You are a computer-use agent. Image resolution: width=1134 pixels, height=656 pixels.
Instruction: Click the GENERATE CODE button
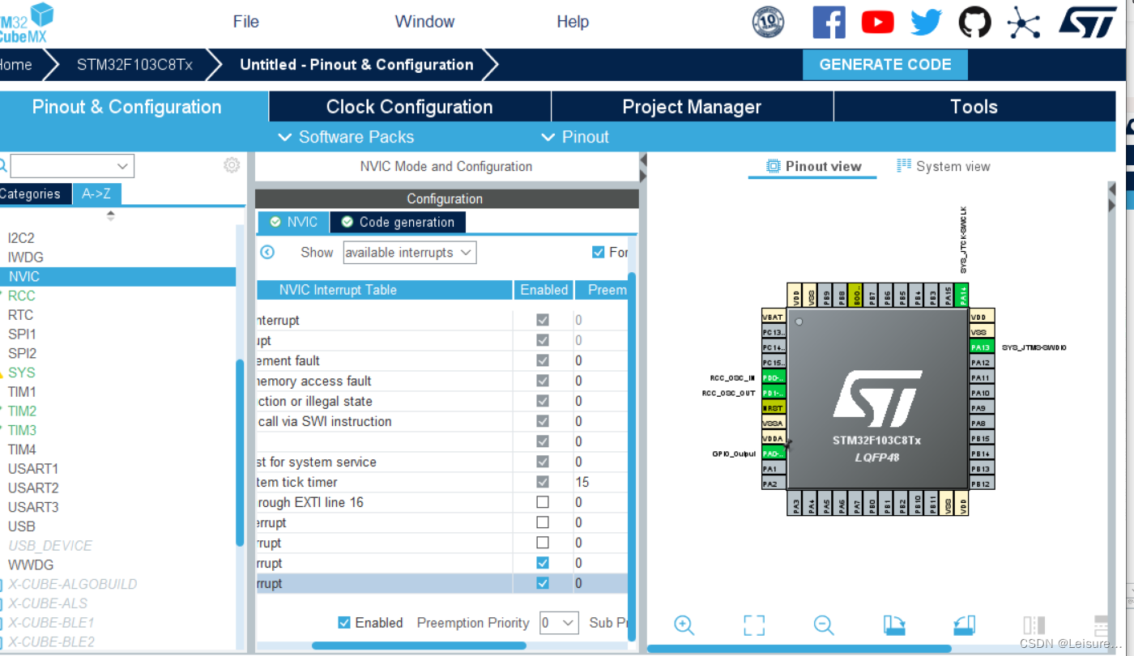(x=885, y=64)
